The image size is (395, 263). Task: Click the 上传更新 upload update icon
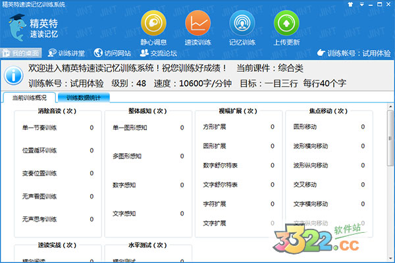286,24
